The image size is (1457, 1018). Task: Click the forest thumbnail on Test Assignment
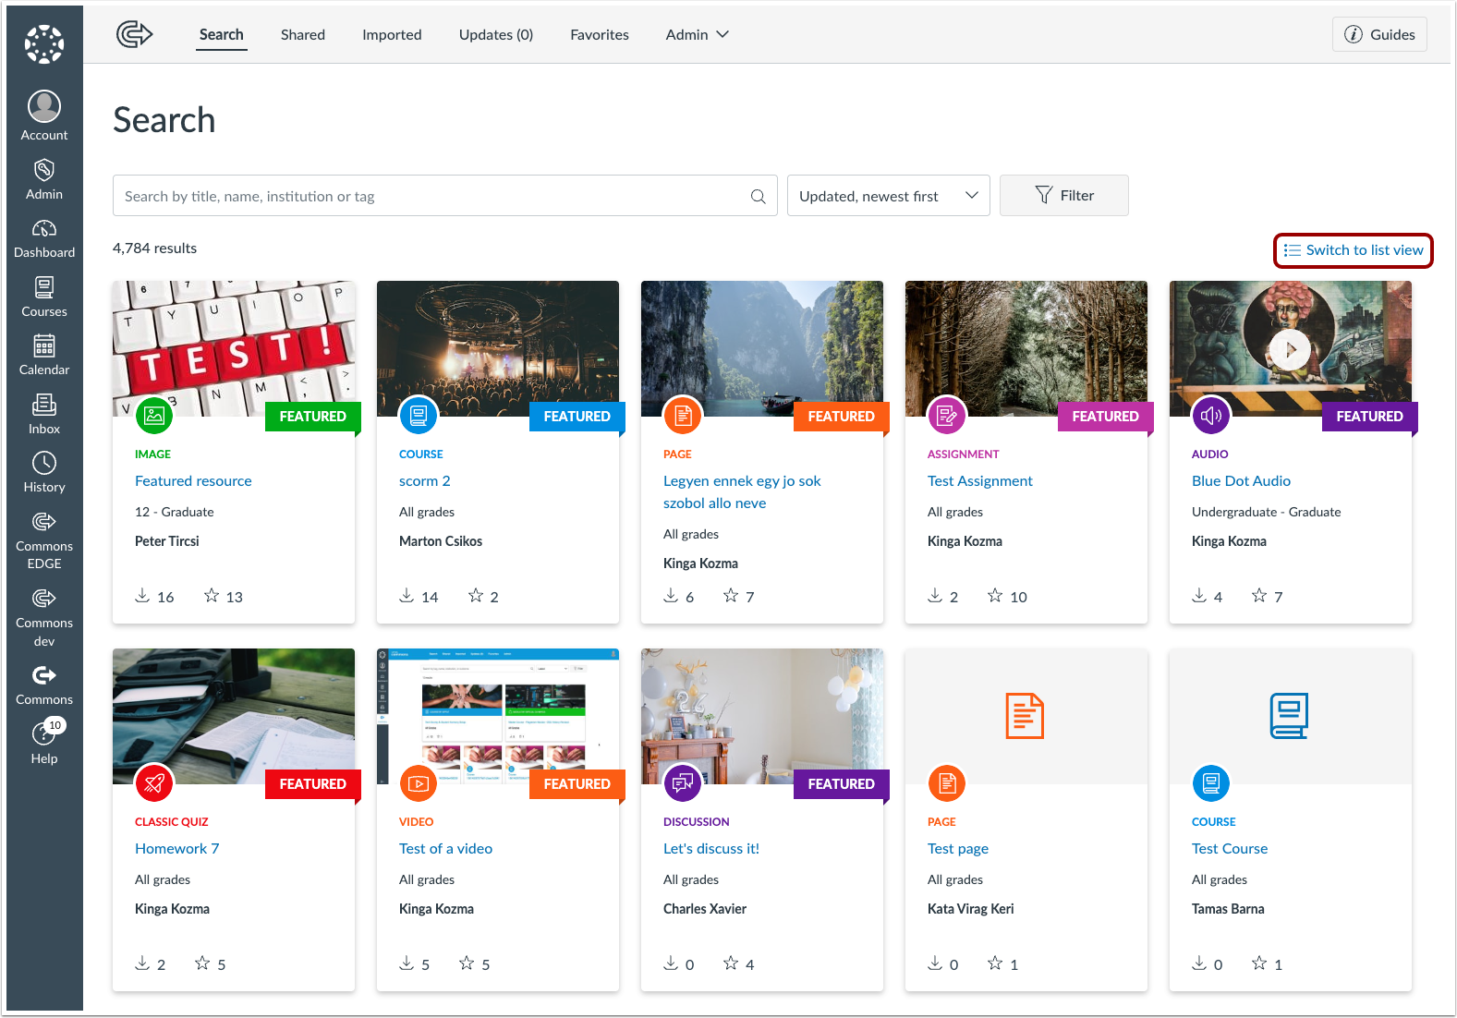click(1026, 348)
